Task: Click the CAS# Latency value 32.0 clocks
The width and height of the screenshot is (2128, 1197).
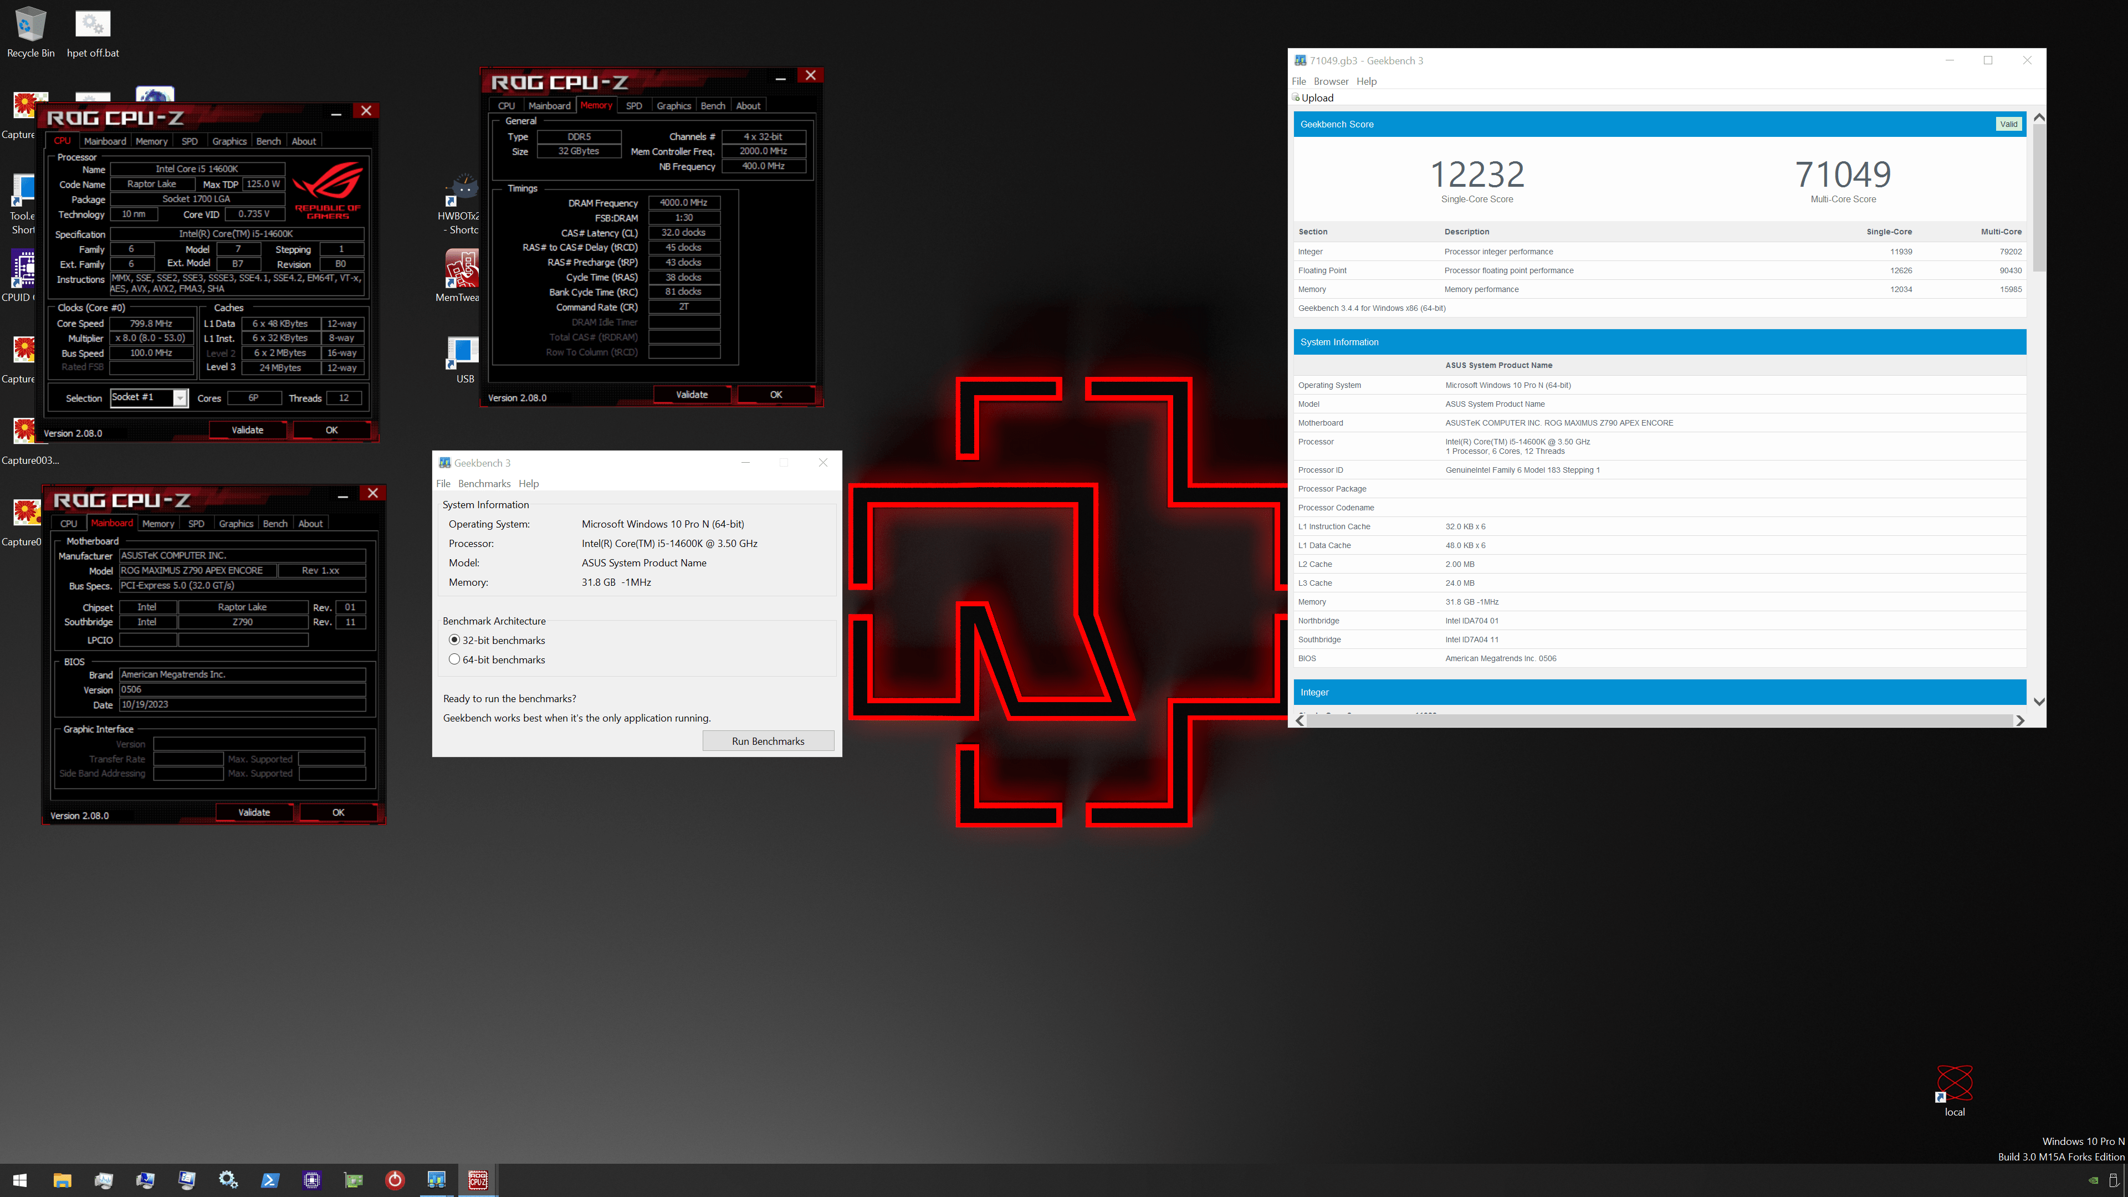Action: tap(683, 232)
